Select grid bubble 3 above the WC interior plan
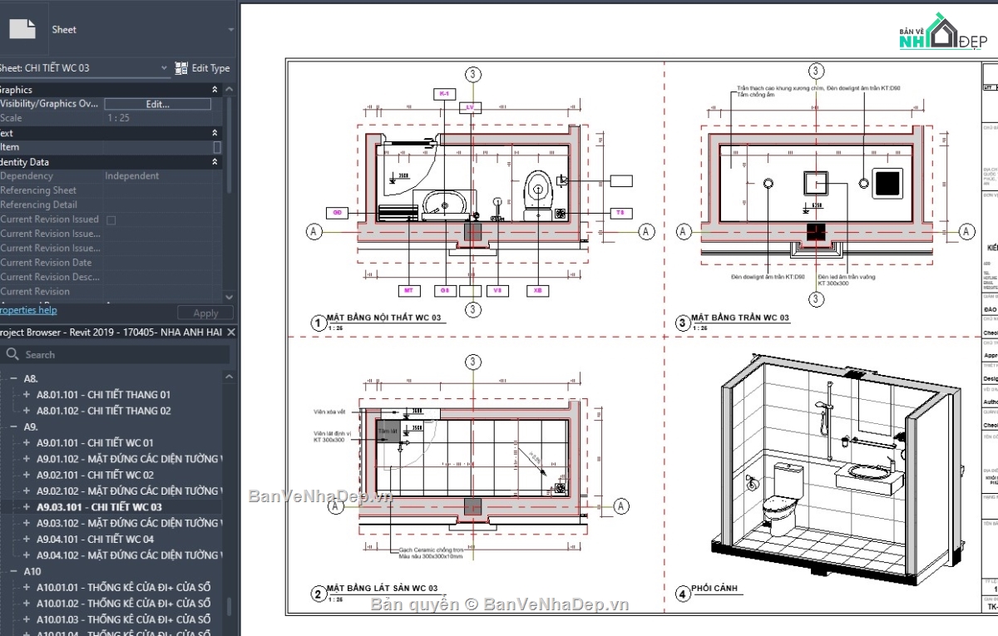998x636 pixels. coord(473,75)
